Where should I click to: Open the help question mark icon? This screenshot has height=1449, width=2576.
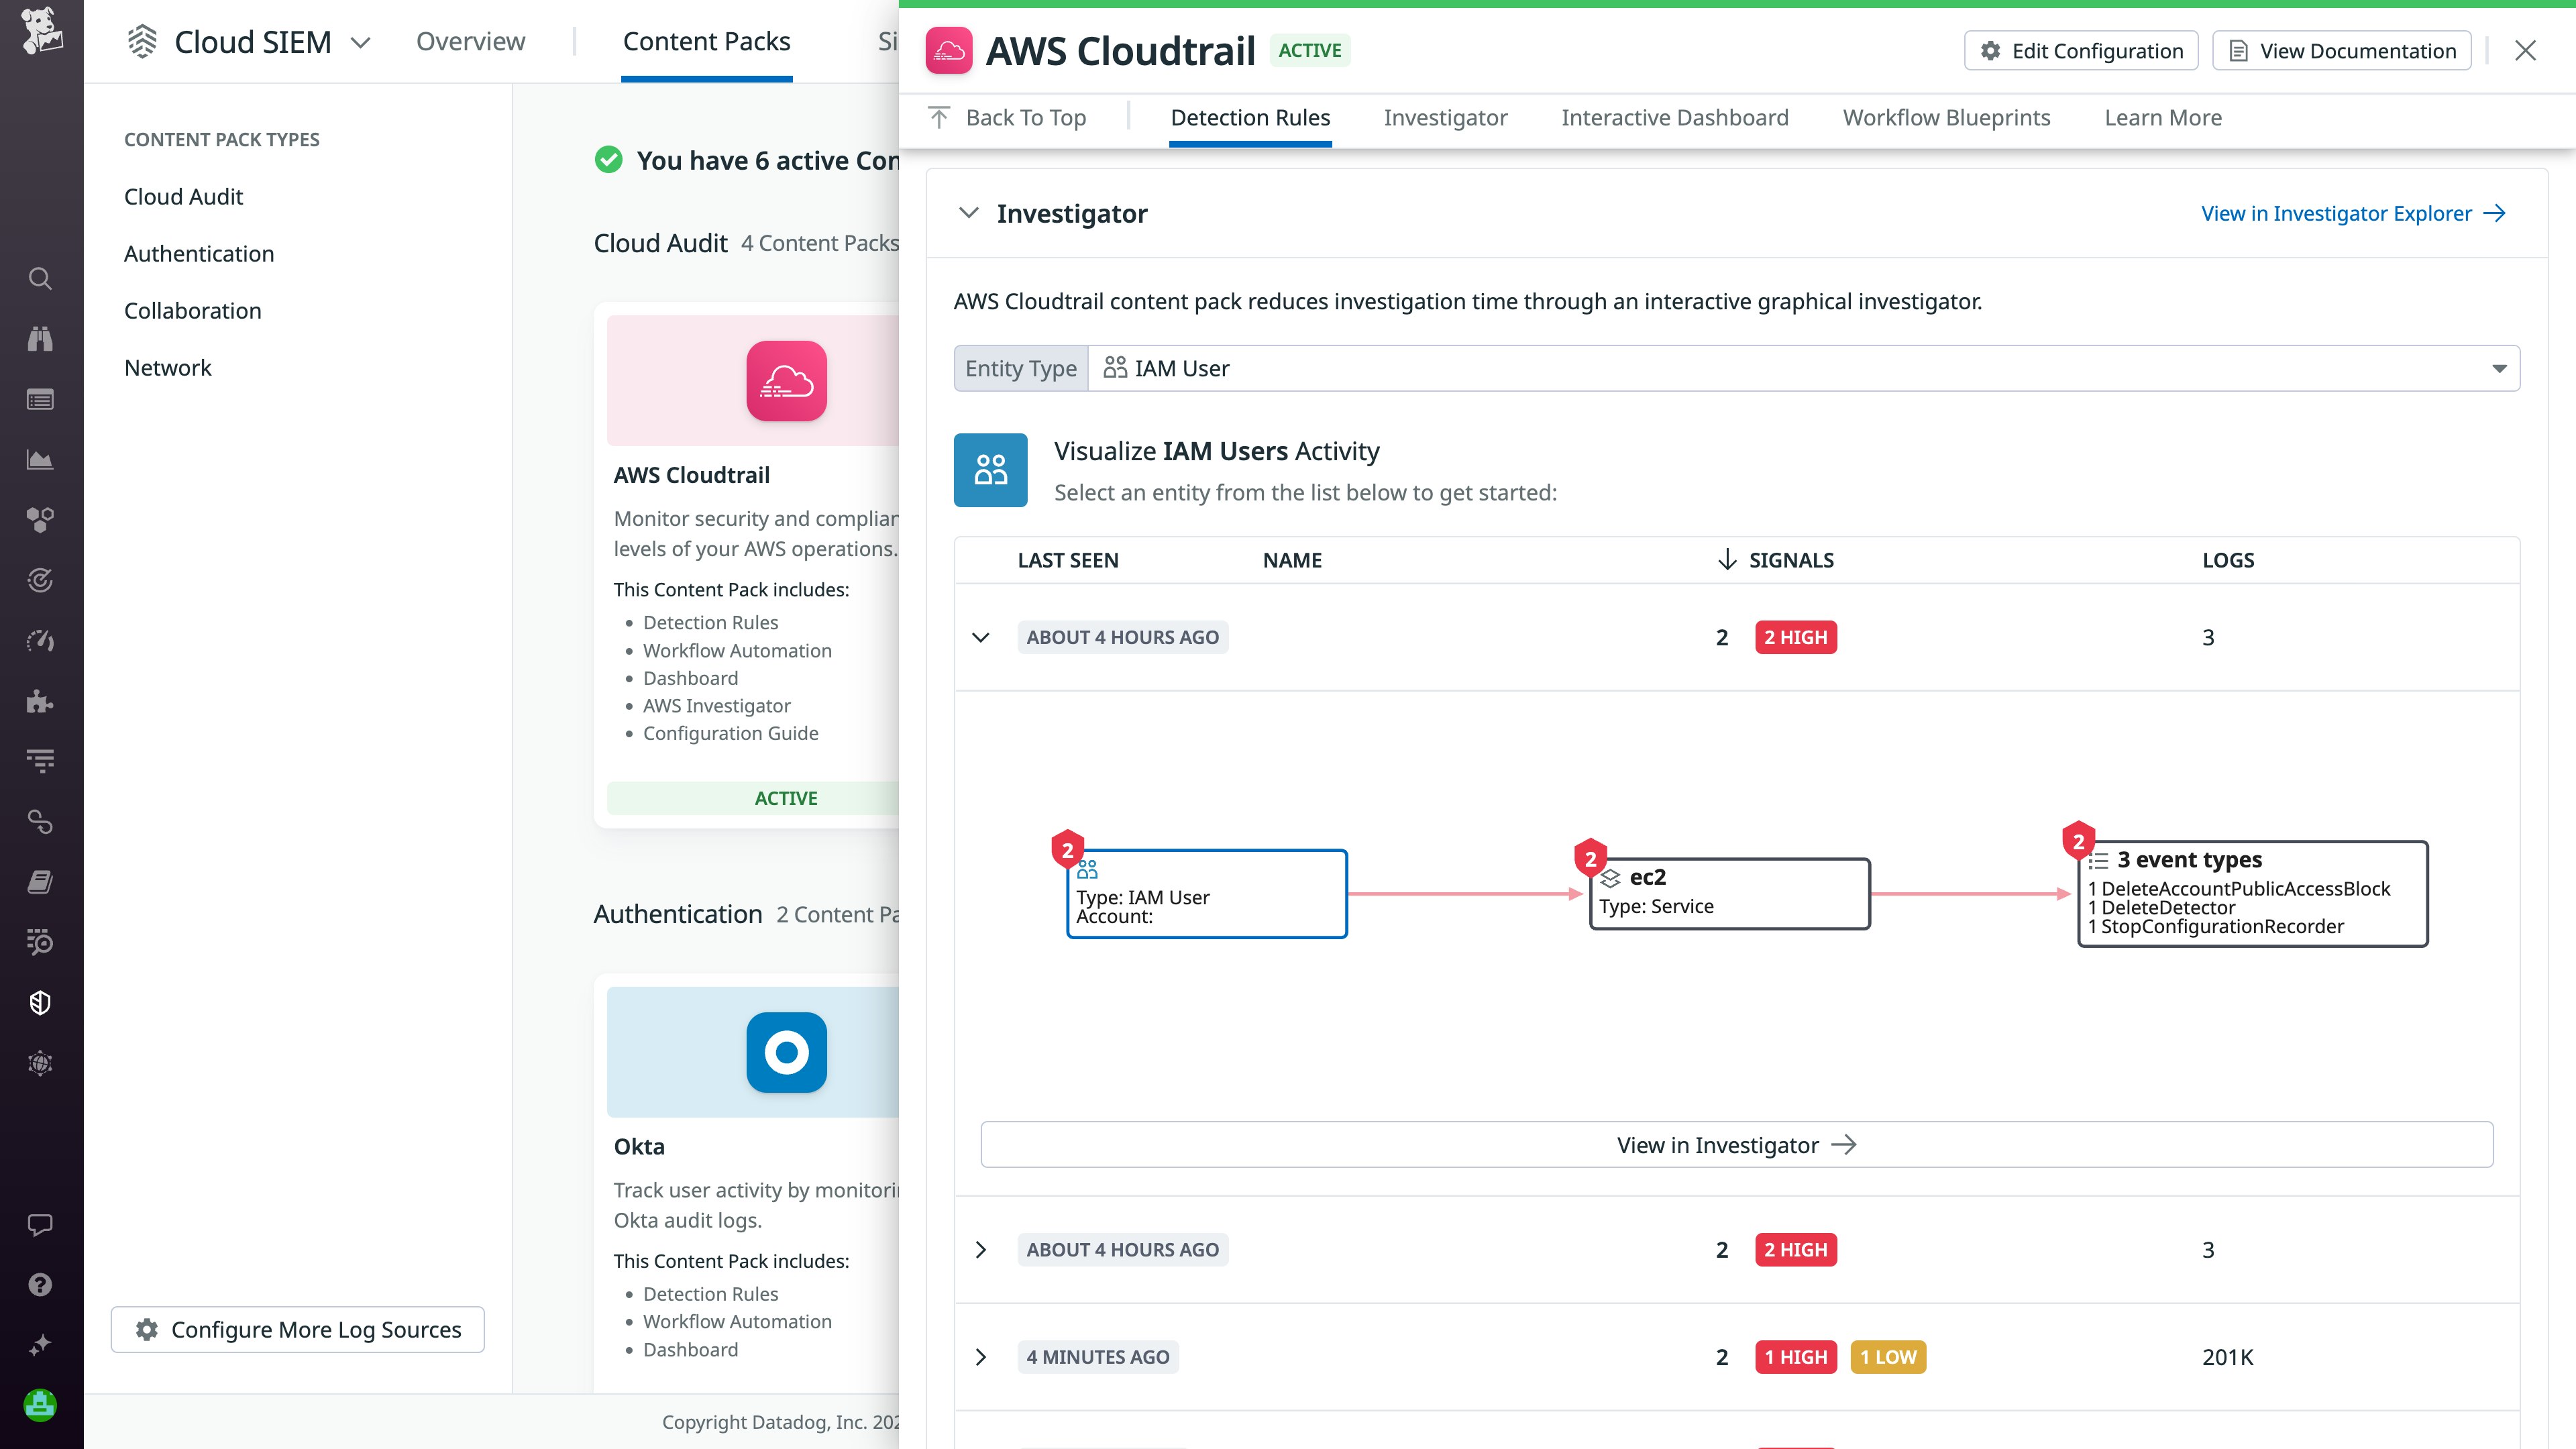coord(40,1285)
